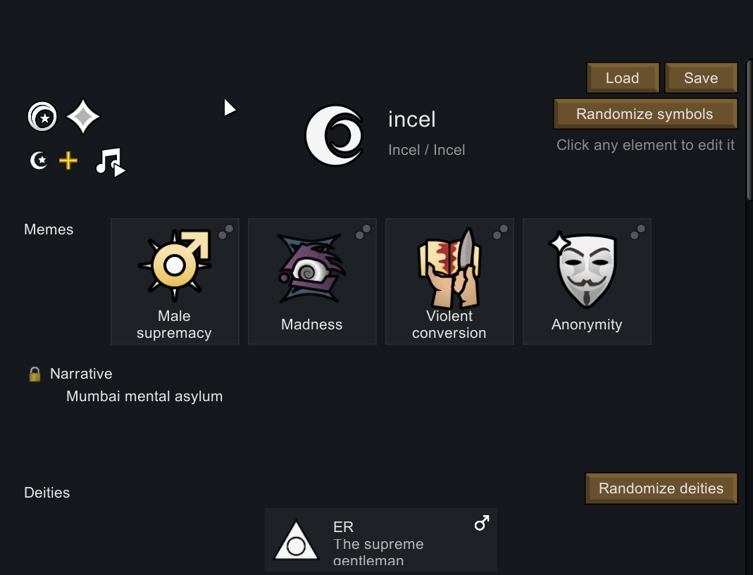Select the Male supremacy meme

pyautogui.click(x=175, y=282)
